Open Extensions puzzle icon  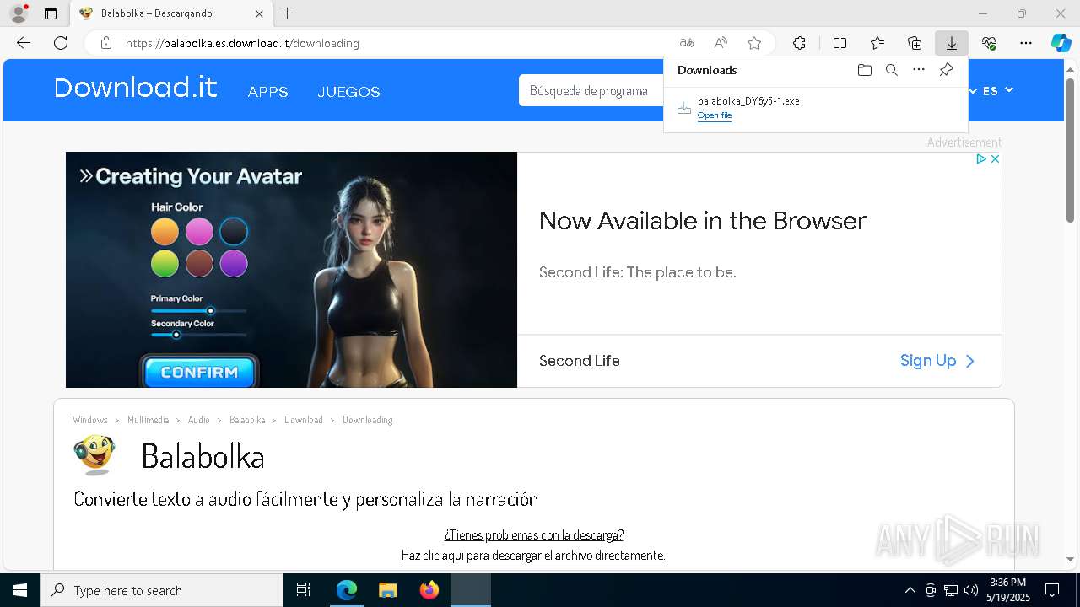[799, 43]
